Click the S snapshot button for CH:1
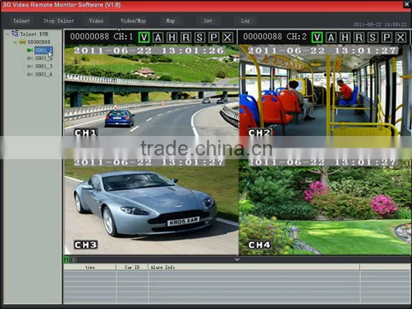Image resolution: width=412 pixels, height=309 pixels. click(x=200, y=37)
